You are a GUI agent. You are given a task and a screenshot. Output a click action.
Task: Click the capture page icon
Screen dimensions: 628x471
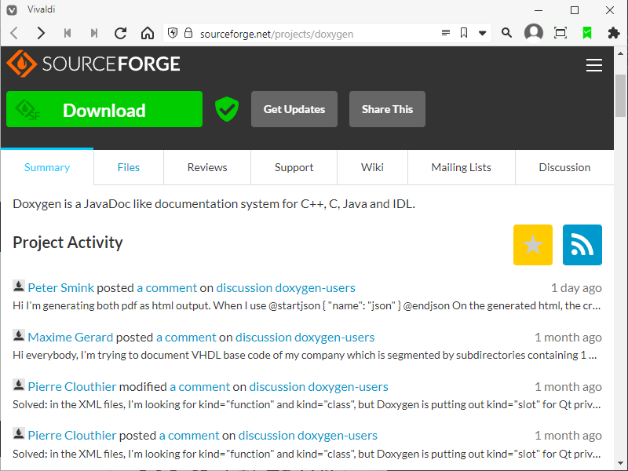tap(560, 33)
